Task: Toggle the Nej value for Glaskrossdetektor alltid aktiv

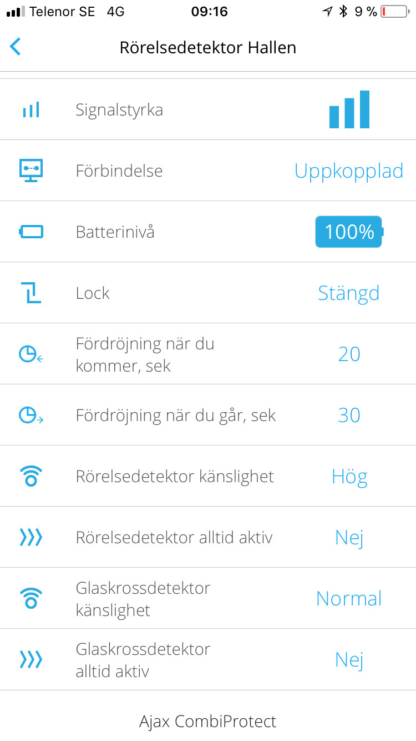Action: click(349, 659)
